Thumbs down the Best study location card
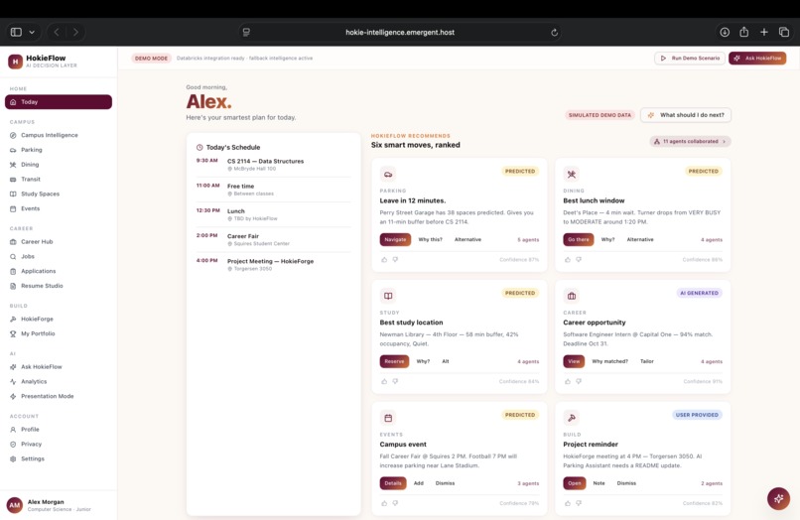 coord(395,382)
